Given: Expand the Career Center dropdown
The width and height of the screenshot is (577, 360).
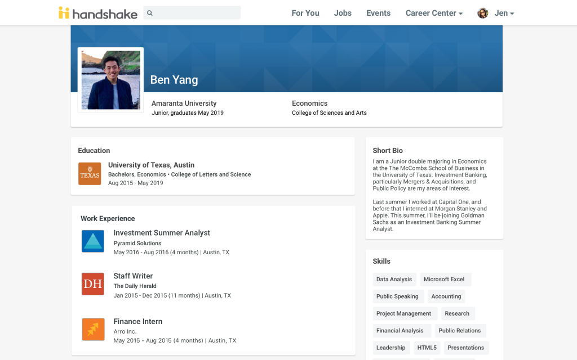Looking at the screenshot, I should (434, 13).
